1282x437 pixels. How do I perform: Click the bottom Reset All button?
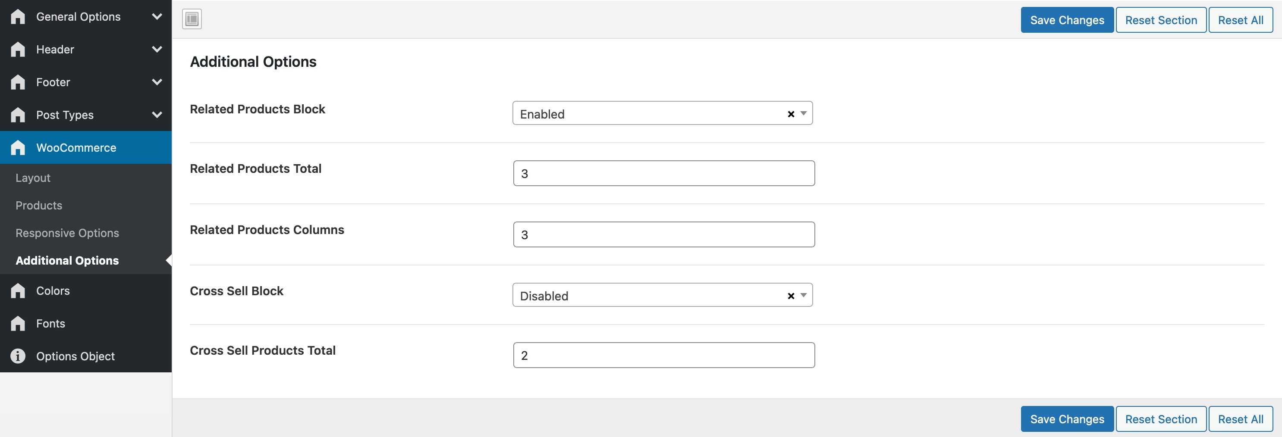[x=1241, y=419]
